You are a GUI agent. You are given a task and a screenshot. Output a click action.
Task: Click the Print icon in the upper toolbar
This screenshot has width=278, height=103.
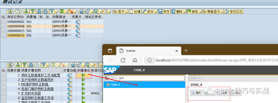tap(82, 12)
